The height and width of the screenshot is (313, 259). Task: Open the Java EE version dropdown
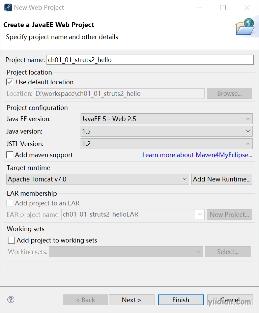point(166,119)
